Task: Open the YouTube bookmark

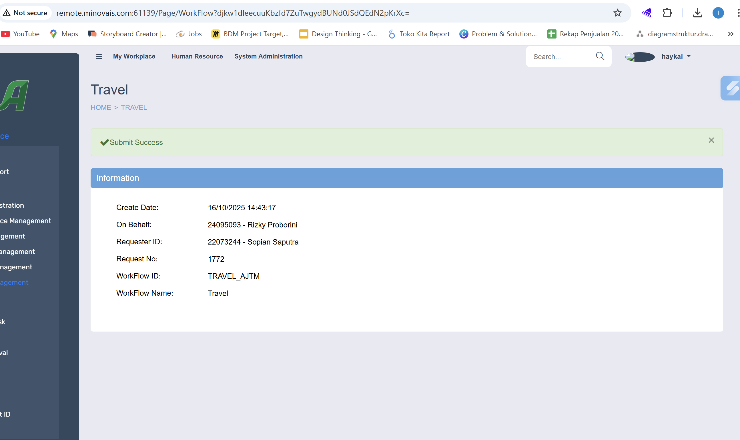Action: [21, 34]
